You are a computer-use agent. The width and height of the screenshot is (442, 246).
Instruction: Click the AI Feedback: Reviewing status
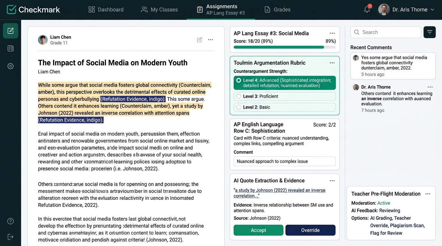point(376,211)
